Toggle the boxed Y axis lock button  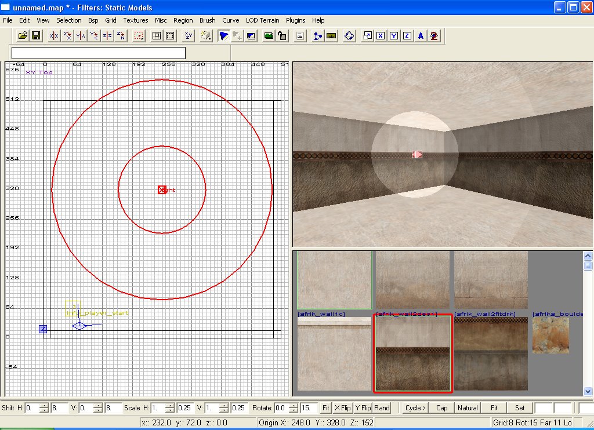click(394, 36)
